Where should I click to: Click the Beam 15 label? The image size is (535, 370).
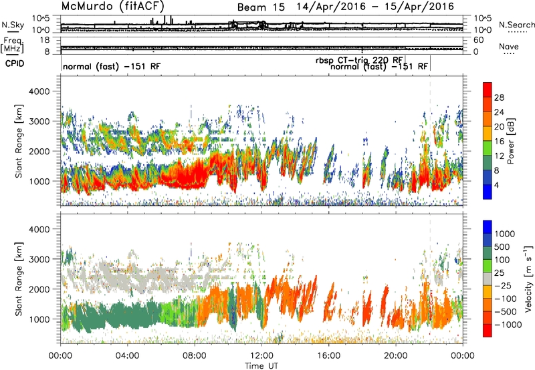261,7
